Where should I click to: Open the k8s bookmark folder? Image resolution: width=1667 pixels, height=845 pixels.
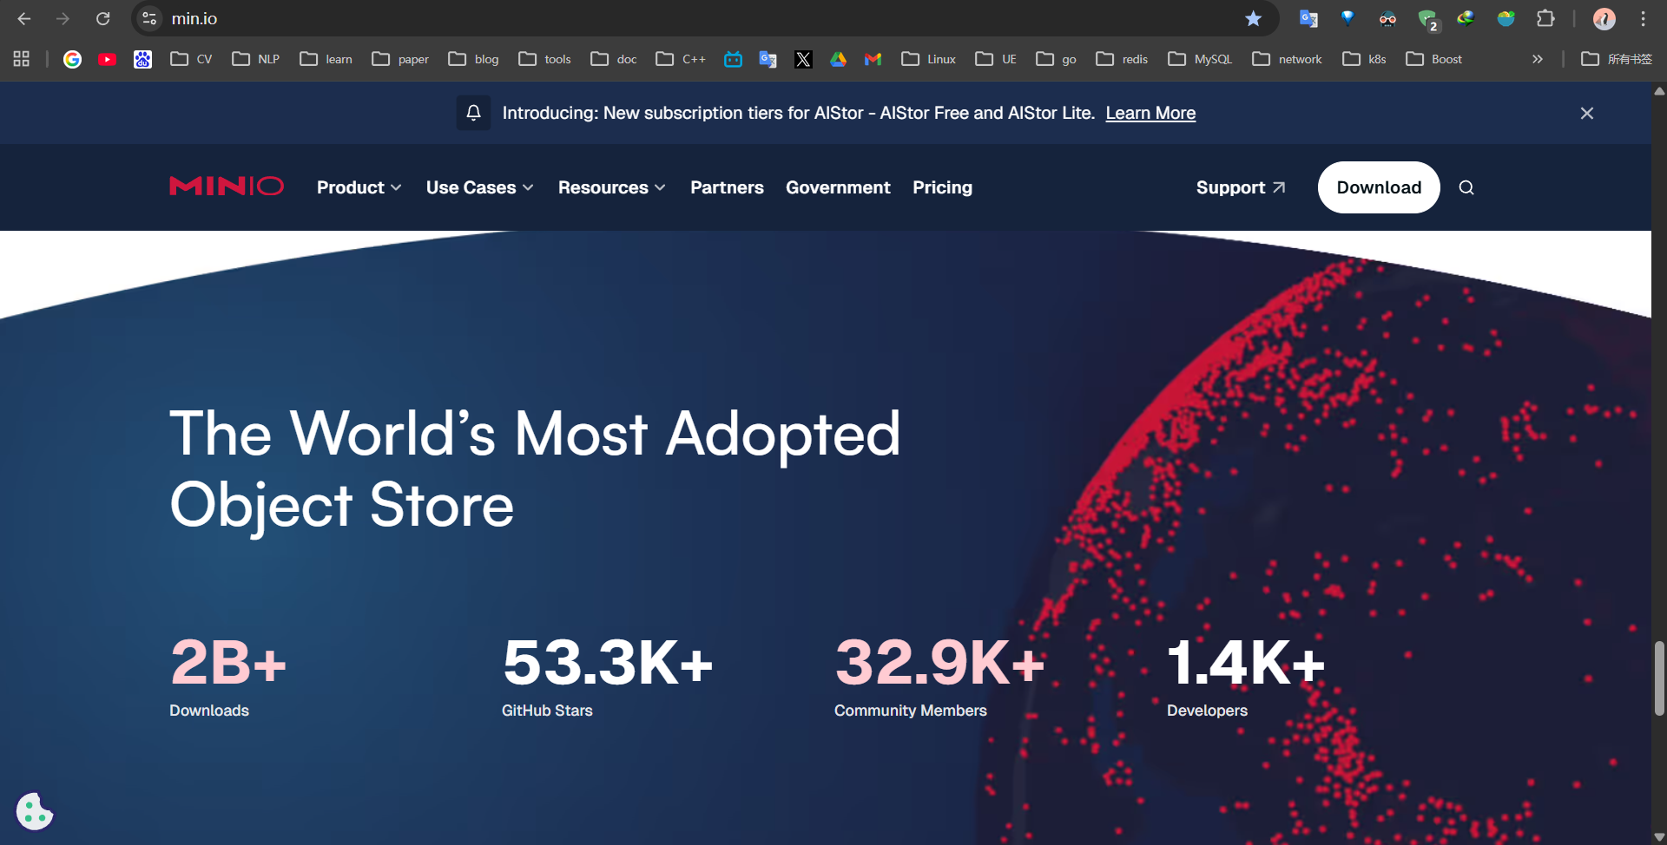coord(1364,59)
